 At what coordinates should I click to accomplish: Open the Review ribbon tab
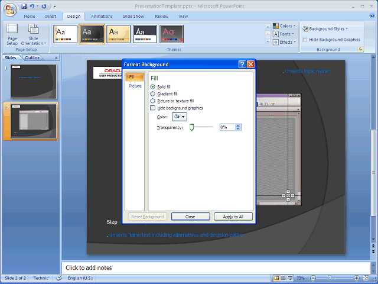tap(161, 16)
